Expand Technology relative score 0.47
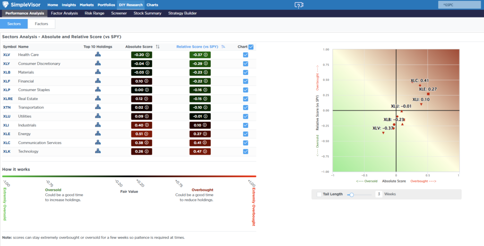 200,152
